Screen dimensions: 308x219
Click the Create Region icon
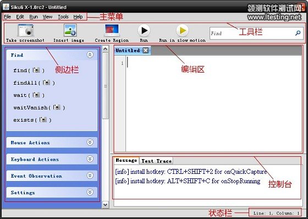click(x=112, y=30)
